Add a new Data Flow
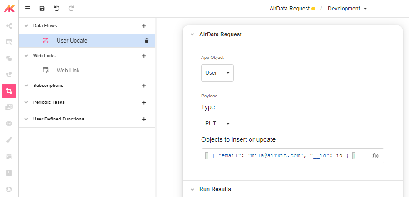The height and width of the screenshot is (197, 409). pos(144,26)
